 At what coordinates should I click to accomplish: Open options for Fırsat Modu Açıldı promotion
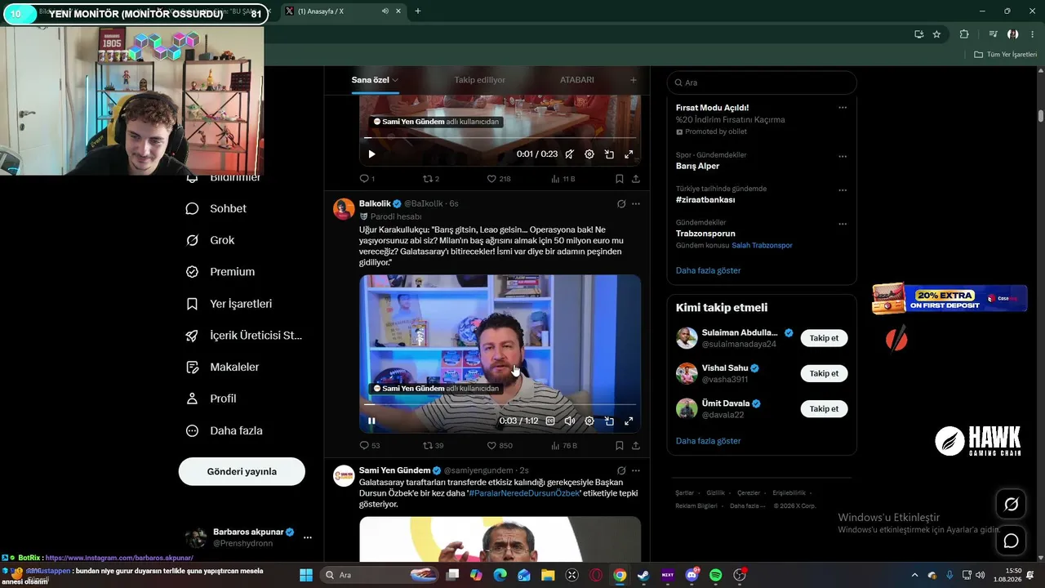point(843,108)
